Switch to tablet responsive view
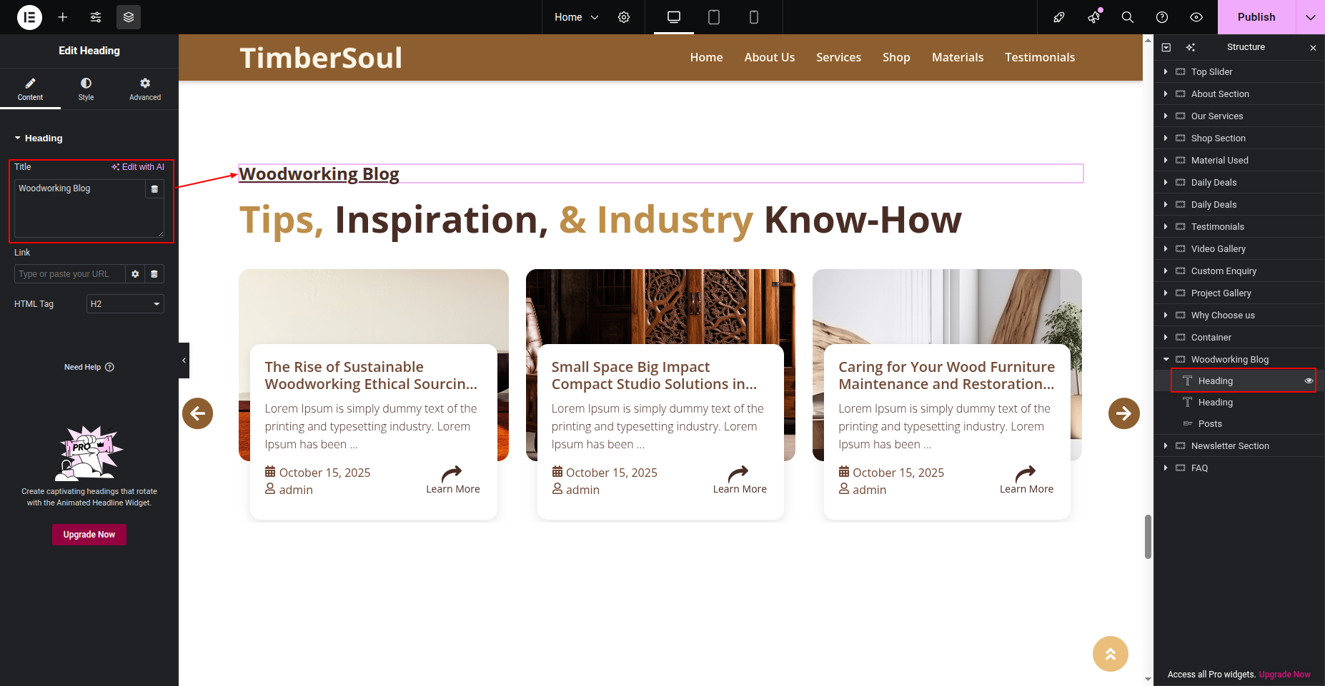The height and width of the screenshot is (686, 1325). 713,17
